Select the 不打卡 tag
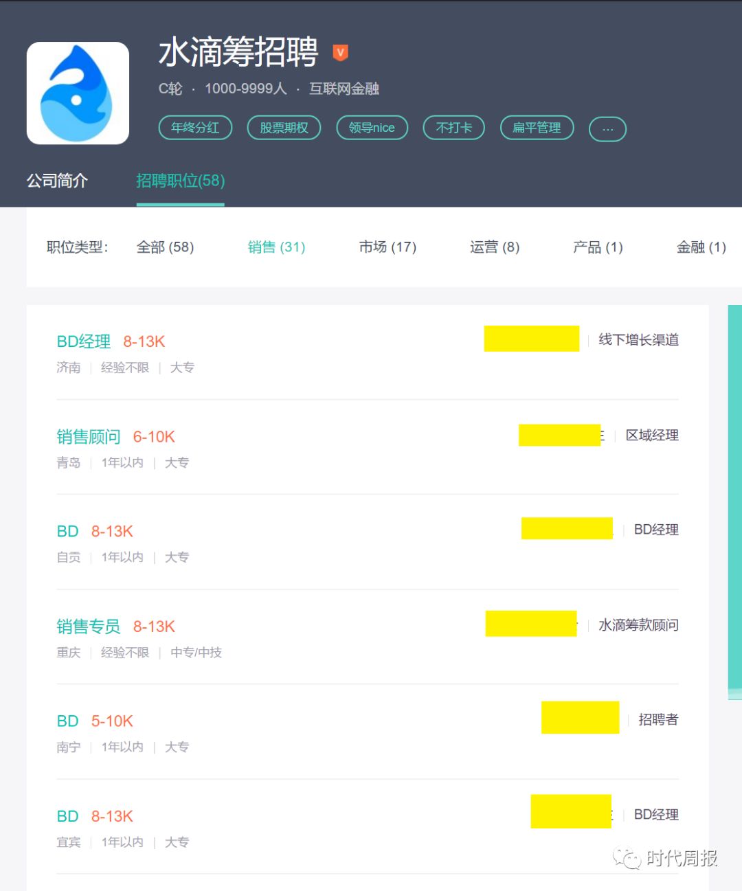The width and height of the screenshot is (742, 891). tap(453, 128)
